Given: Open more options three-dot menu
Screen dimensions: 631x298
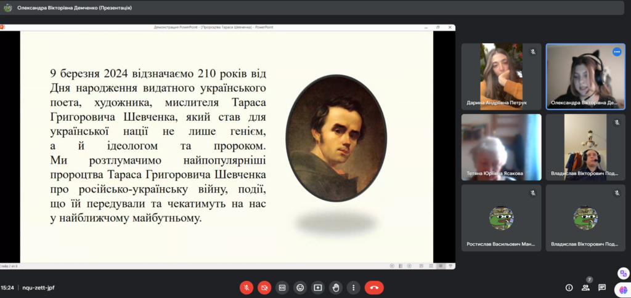Looking at the screenshot, I should click(353, 288).
